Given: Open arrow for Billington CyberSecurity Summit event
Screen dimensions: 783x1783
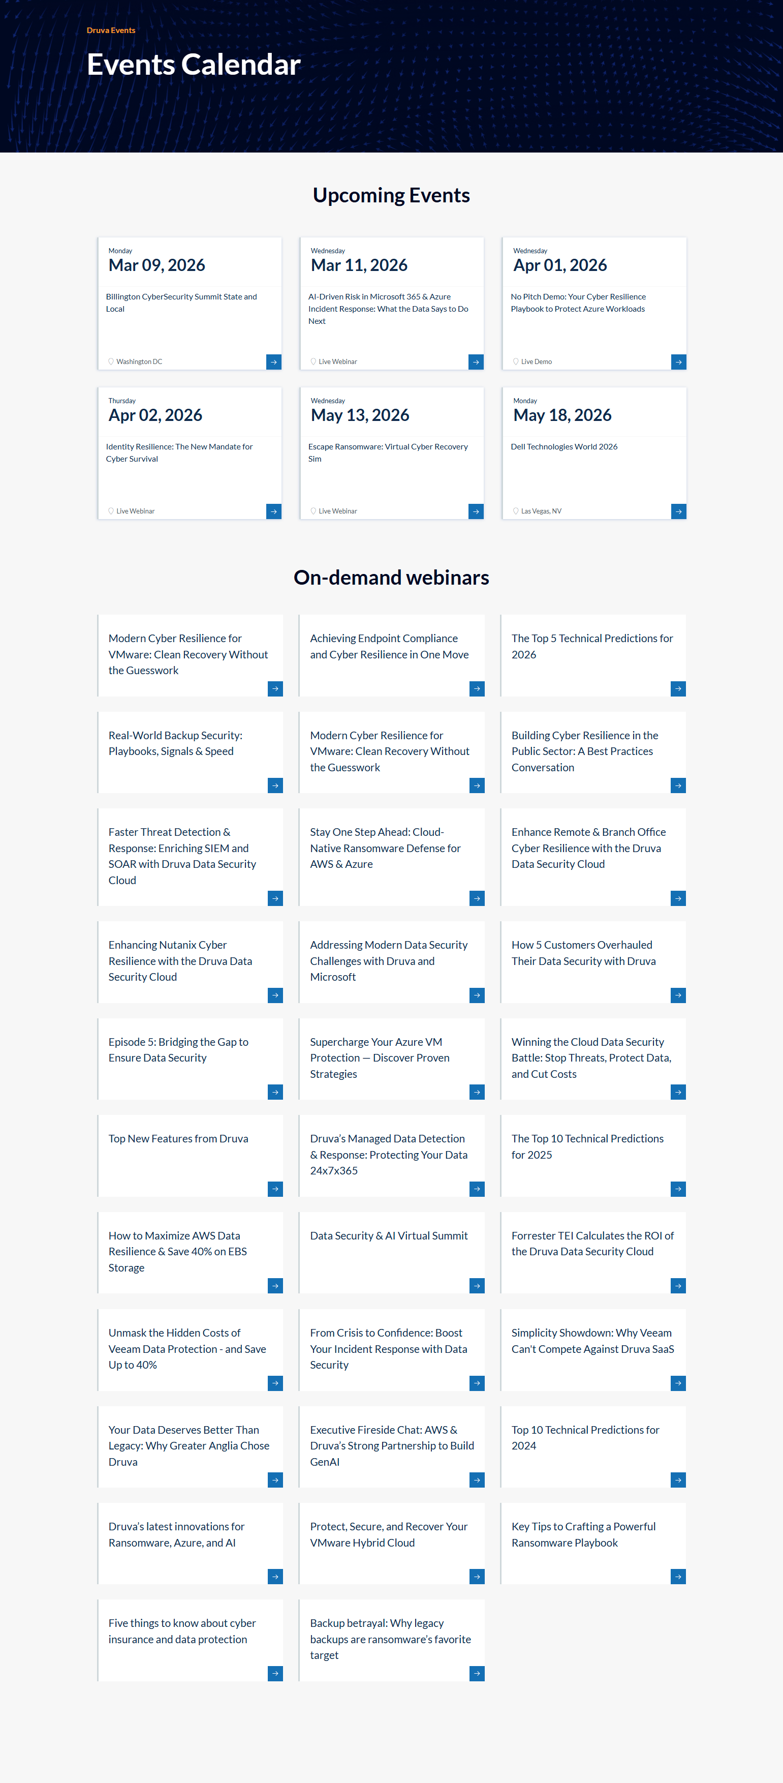Looking at the screenshot, I should (x=274, y=362).
